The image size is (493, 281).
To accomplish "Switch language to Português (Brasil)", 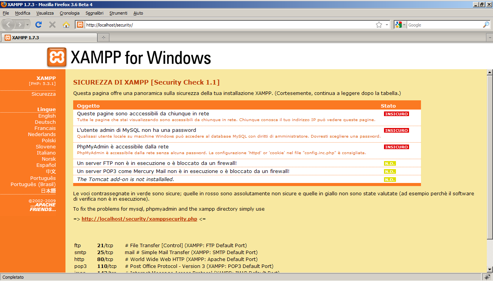I will click(x=33, y=184).
